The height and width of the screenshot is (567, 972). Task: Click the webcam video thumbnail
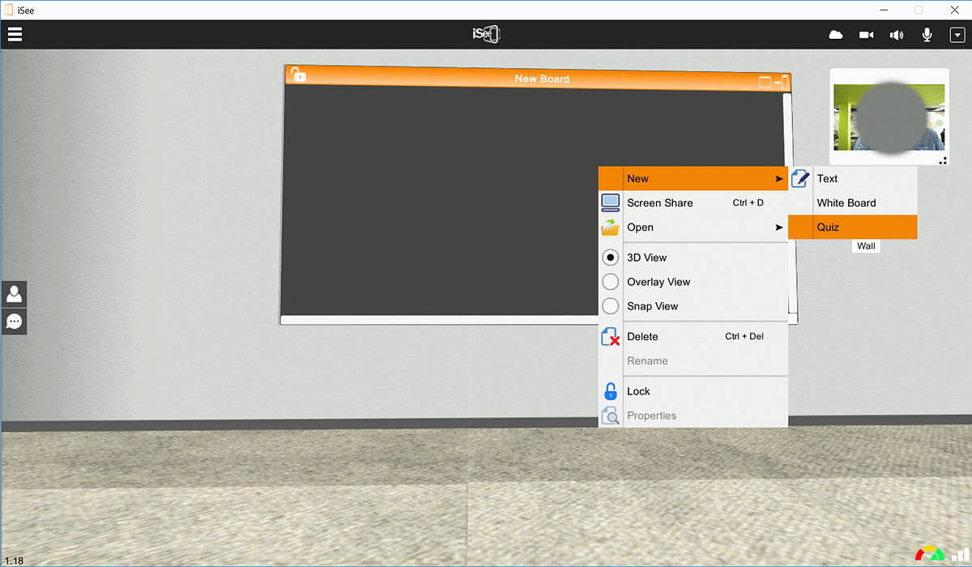point(889,117)
